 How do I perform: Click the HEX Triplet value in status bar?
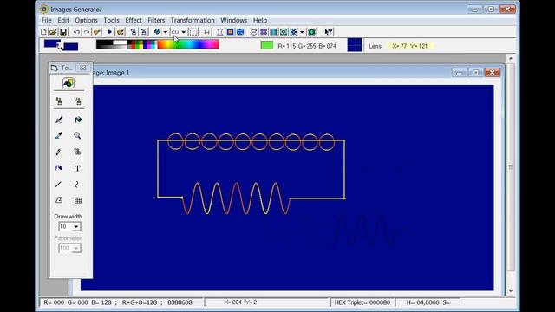[x=362, y=302]
